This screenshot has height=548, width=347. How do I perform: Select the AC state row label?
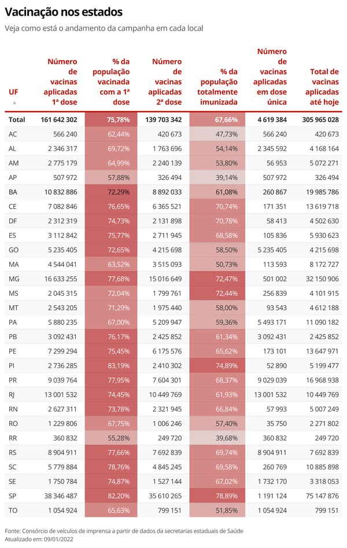pos(13,134)
